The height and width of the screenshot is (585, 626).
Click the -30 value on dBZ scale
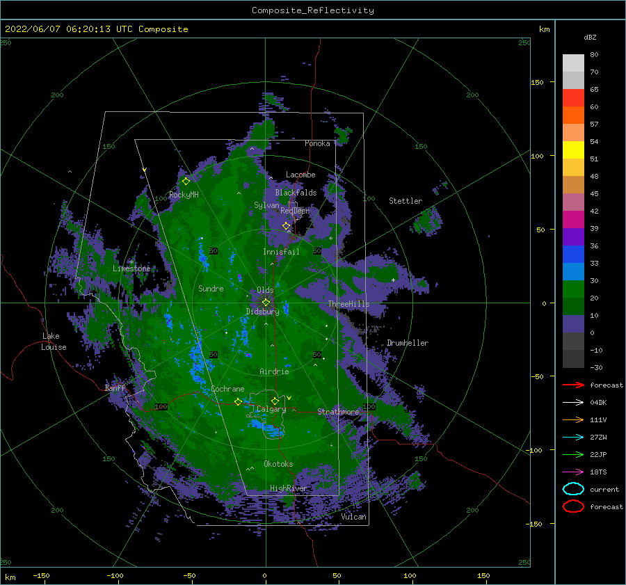point(596,367)
